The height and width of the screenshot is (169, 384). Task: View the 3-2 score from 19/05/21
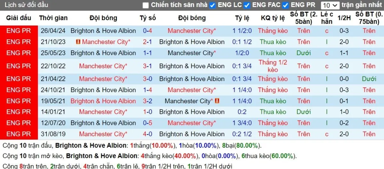pos(148,101)
